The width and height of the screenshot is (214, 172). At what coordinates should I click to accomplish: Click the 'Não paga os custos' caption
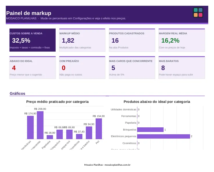coord(71,75)
